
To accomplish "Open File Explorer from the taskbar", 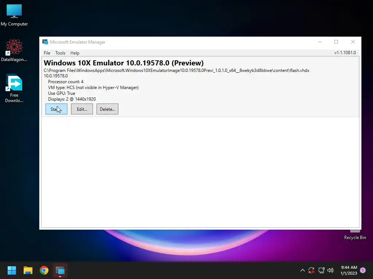I will coord(28,270).
